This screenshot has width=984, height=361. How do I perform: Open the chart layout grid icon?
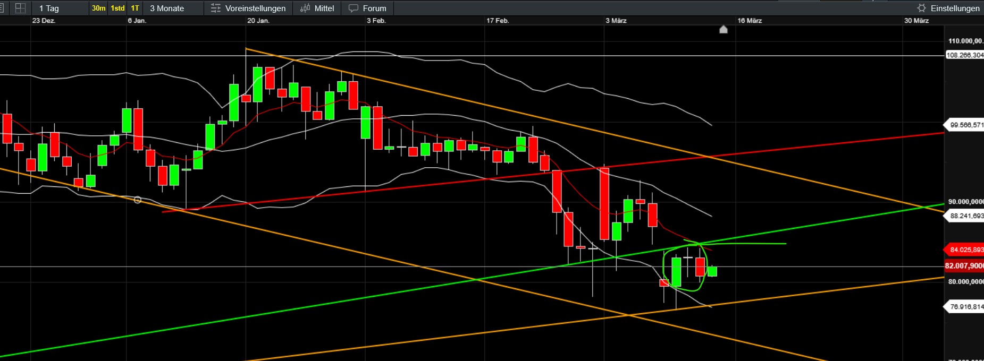(x=20, y=8)
